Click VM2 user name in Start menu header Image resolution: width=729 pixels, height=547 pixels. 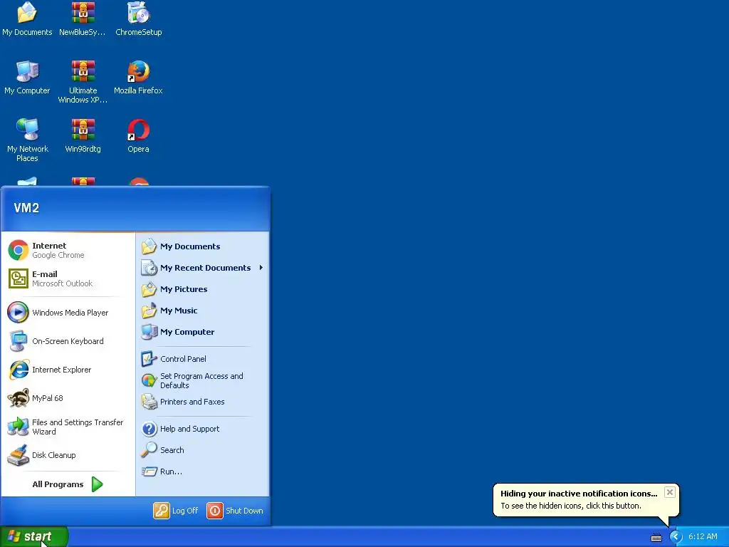26,208
